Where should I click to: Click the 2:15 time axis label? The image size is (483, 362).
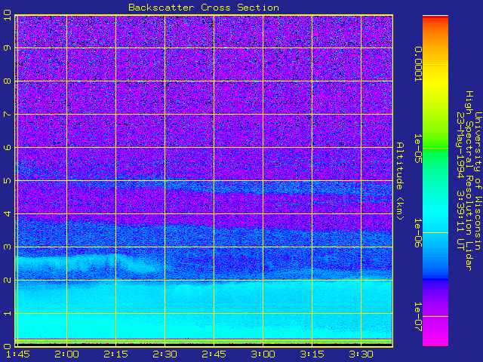tap(115, 354)
